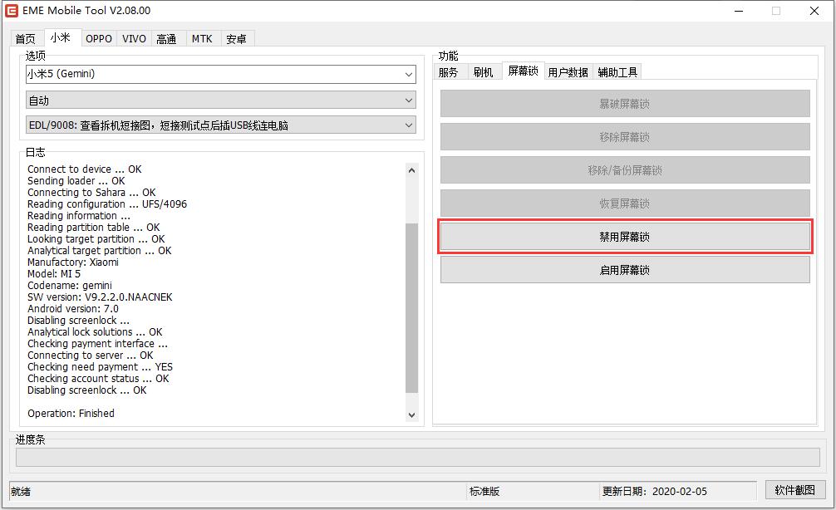Image resolution: width=836 pixels, height=510 pixels.
Task: Click the 软件截图 button
Action: pos(795,490)
